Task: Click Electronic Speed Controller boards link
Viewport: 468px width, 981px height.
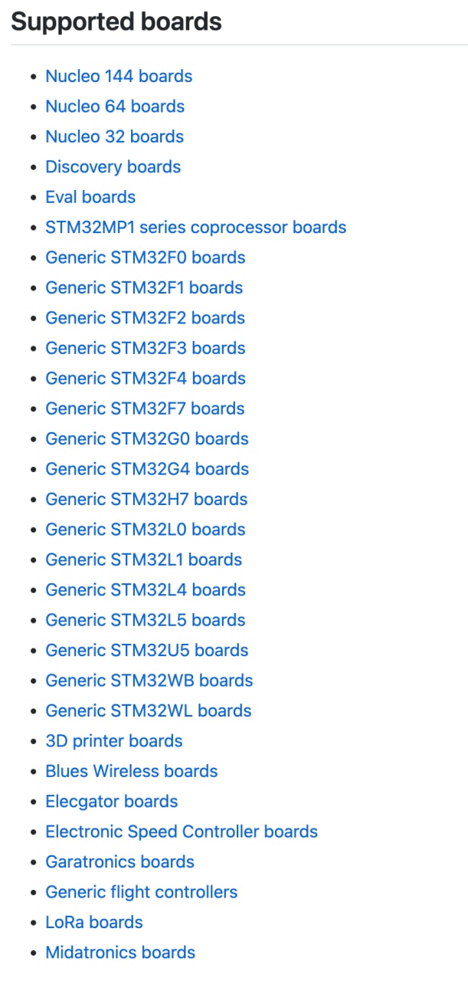Action: 182,832
